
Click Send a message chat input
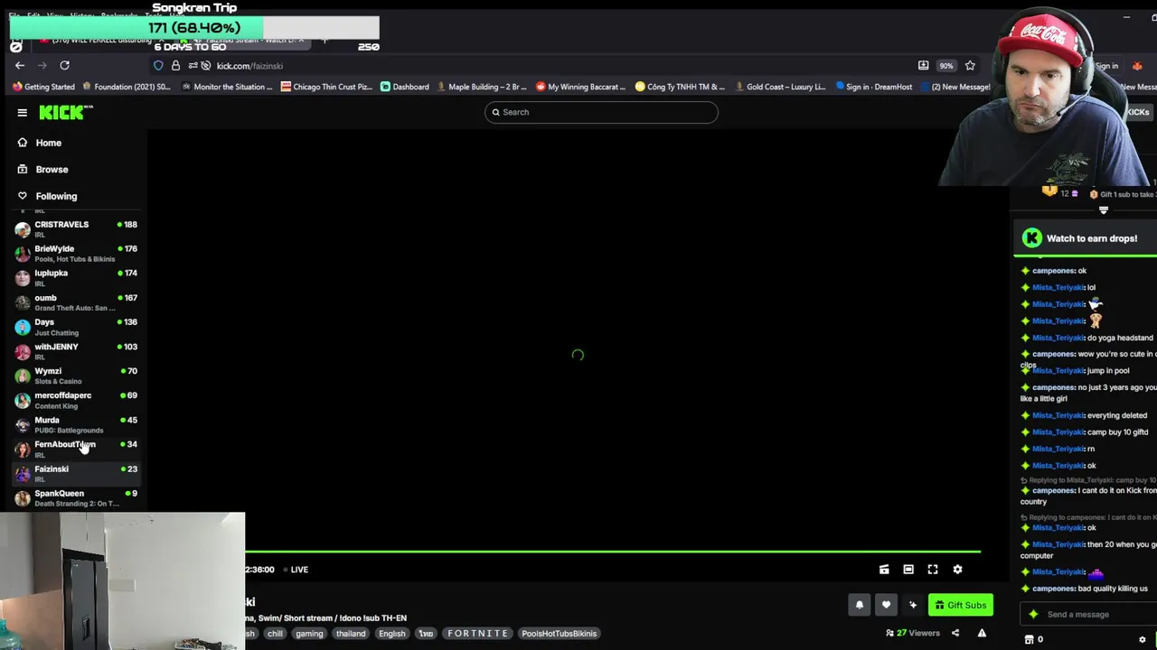[x=1087, y=615]
